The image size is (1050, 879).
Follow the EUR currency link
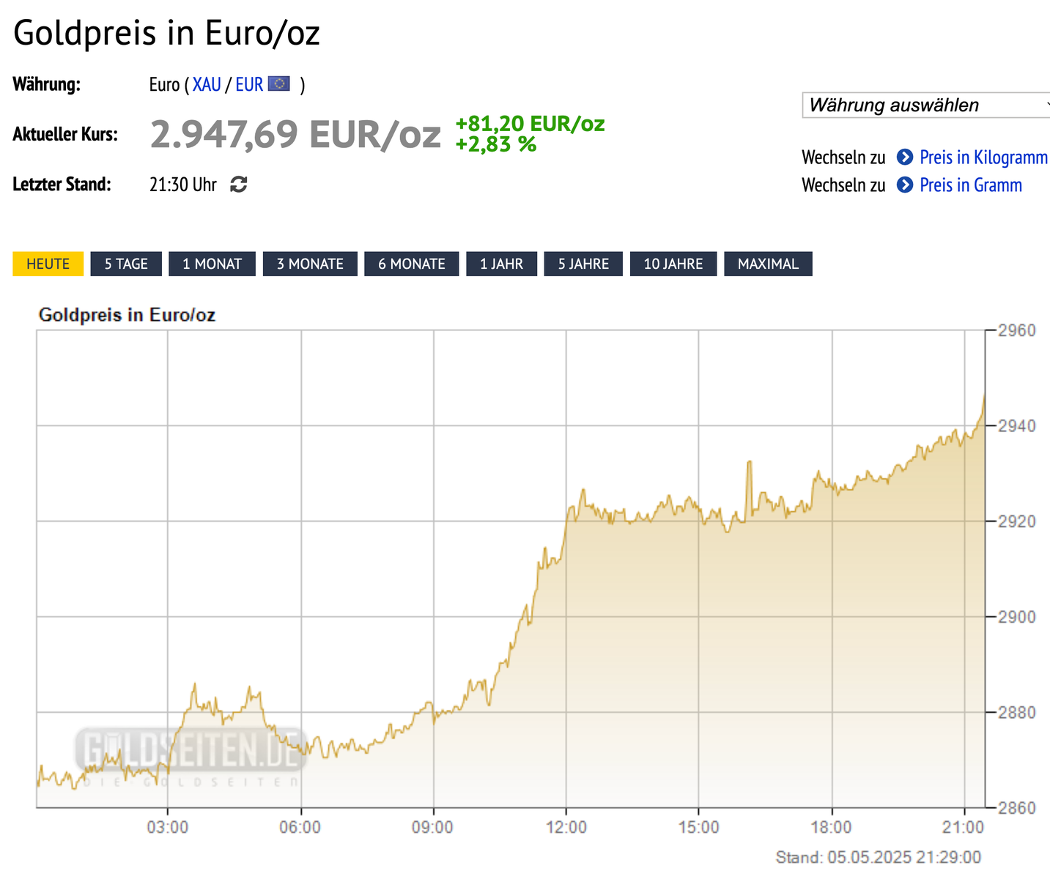pos(249,85)
